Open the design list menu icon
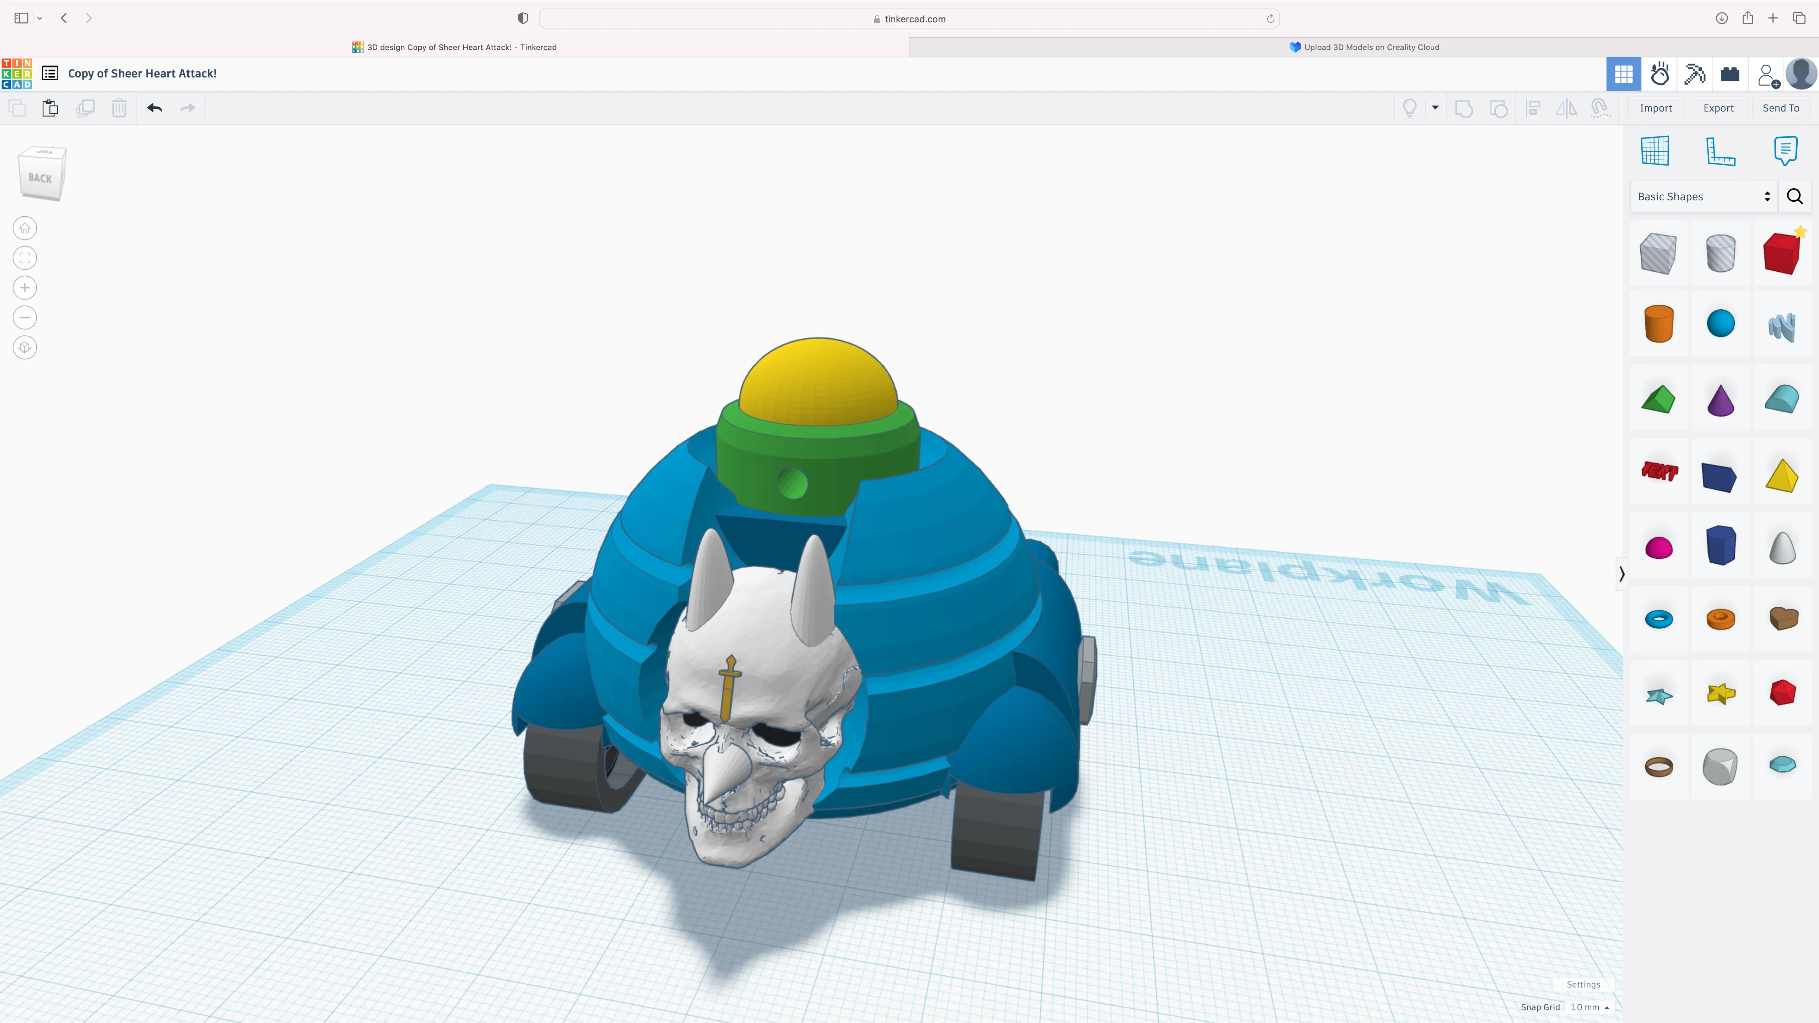This screenshot has width=1819, height=1023. pyautogui.click(x=50, y=74)
